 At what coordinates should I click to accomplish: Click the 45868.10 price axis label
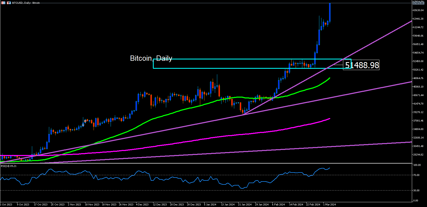pyautogui.click(x=418, y=87)
